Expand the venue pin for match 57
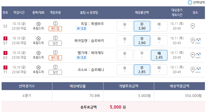Viewport: 206px width, 112px height. click(x=193, y=41)
